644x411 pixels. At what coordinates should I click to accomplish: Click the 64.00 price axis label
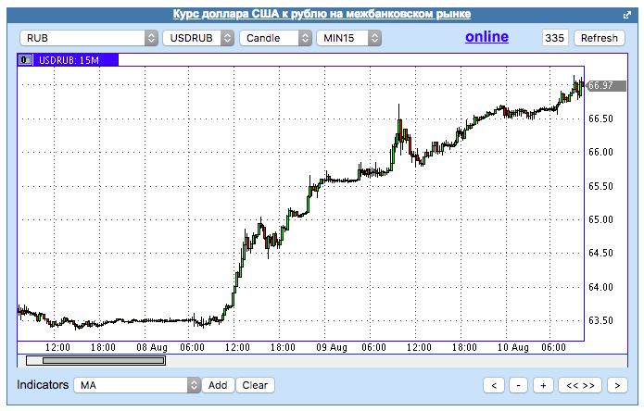(x=600, y=287)
